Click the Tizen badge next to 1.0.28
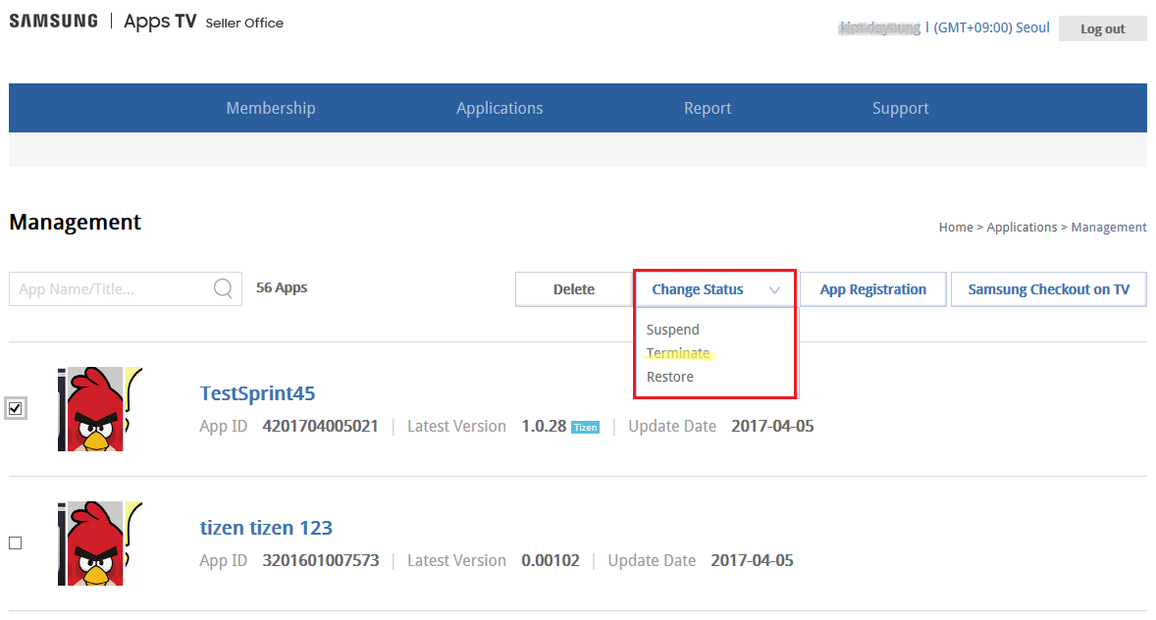1156x620 pixels. (x=586, y=427)
